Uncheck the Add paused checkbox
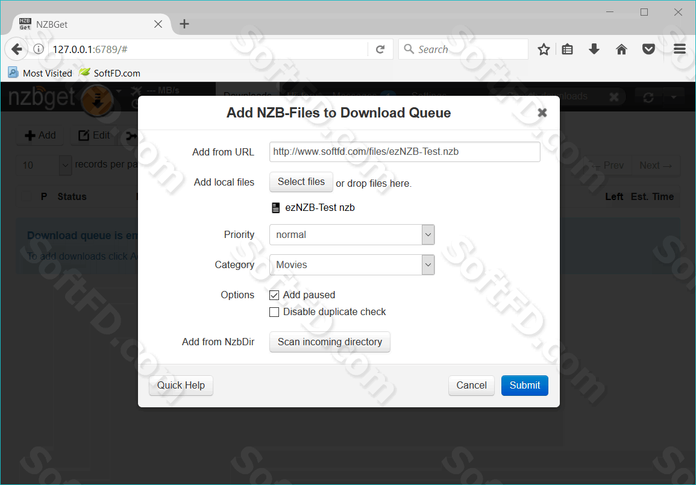 pyautogui.click(x=274, y=295)
